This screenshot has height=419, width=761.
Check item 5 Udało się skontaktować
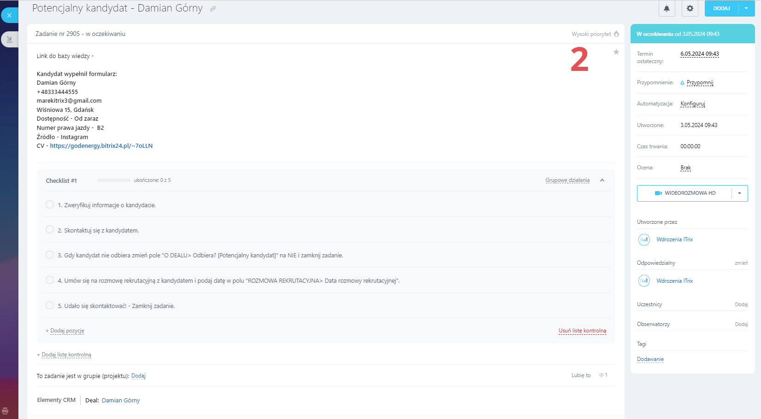point(50,305)
